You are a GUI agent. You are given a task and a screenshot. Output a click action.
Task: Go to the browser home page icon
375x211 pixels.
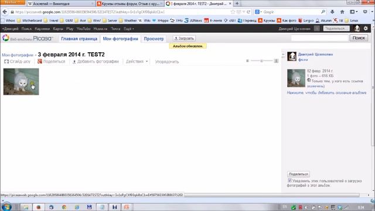point(342,12)
